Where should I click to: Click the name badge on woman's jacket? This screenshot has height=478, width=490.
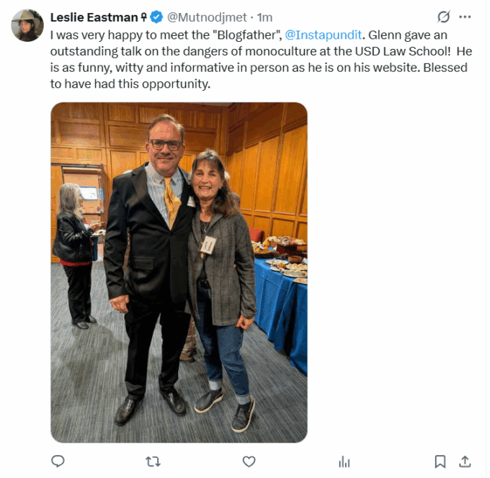[x=208, y=245]
